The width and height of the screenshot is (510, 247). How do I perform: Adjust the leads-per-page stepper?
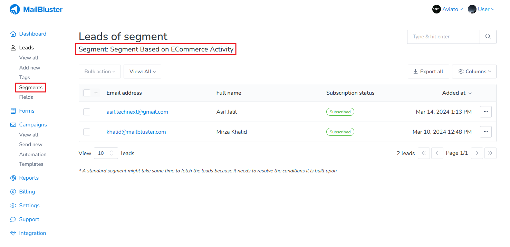[x=111, y=153]
